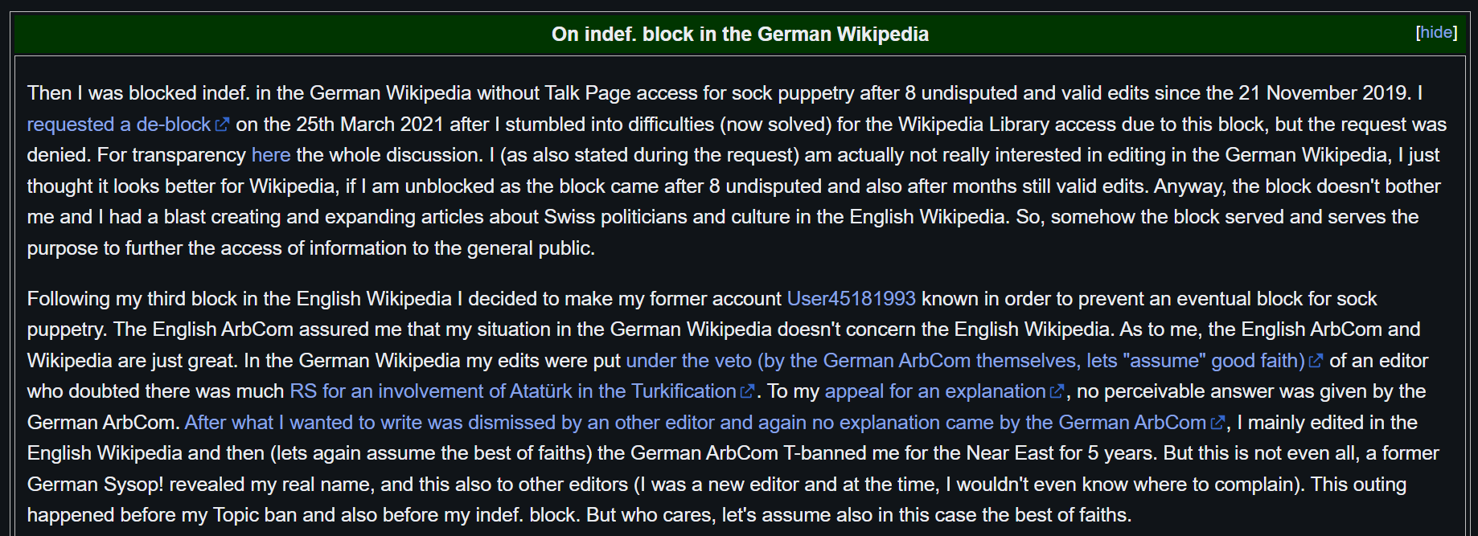Open the 'requested a de-block' link
This screenshot has height=536, width=1478.
click(119, 125)
